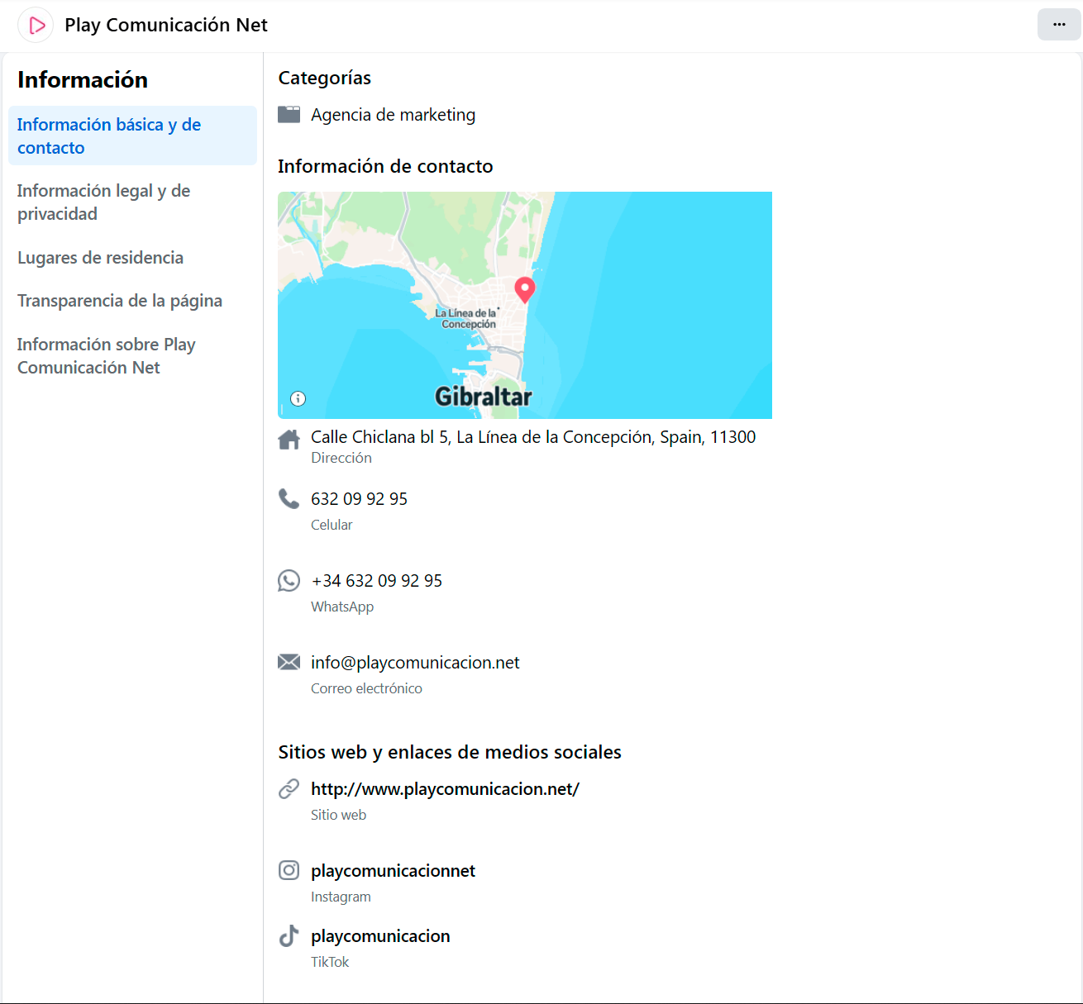Viewport: 1083px width, 1004px height.
Task: Click the Categorías heading
Action: pos(324,78)
